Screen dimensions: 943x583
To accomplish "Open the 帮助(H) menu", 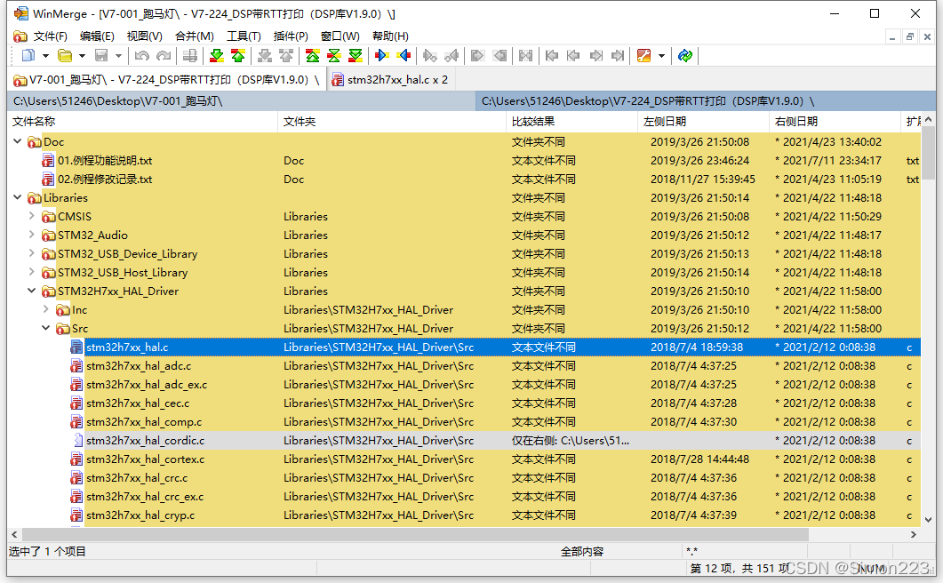I will coord(390,36).
